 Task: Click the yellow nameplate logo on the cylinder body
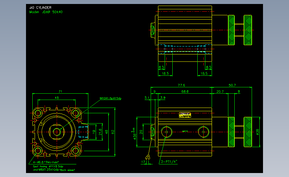click(x=185, y=115)
